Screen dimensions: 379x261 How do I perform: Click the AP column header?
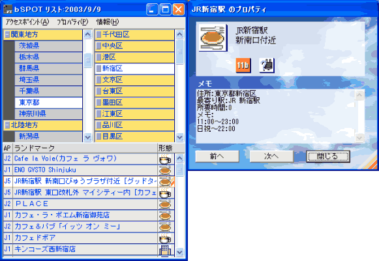coord(7,148)
